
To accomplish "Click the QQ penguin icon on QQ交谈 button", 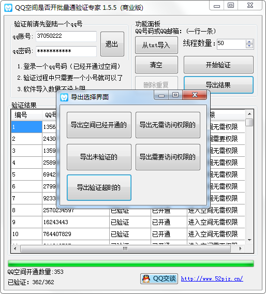I will (146, 278).
